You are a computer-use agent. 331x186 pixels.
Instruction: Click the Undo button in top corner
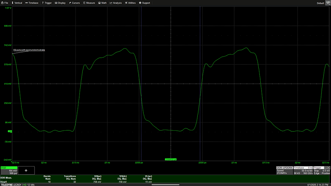[x=328, y=2]
